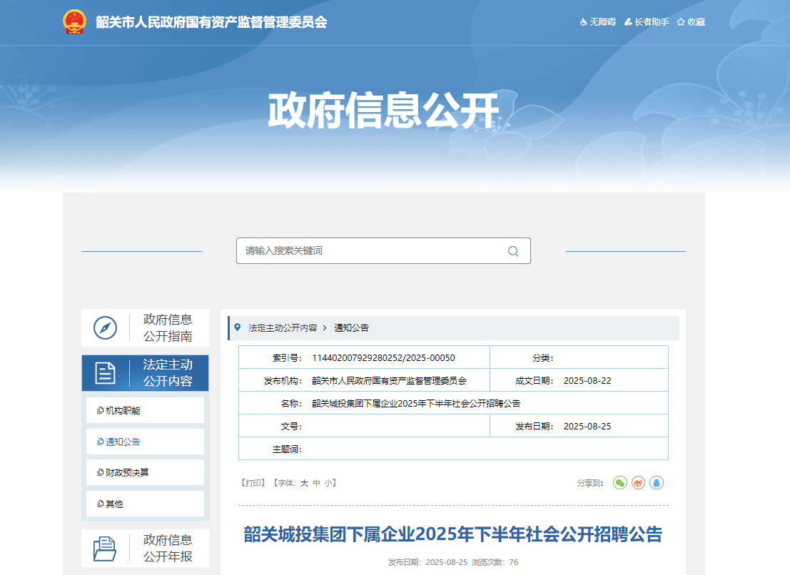Image resolution: width=790 pixels, height=575 pixels.
Task: Click the site title 韶关市人民政府国有资产监督管理委员会
Action: [212, 22]
